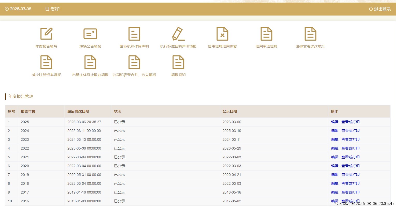
Task: Click the 注销公告填报 icon
Action: pyautogui.click(x=90, y=34)
